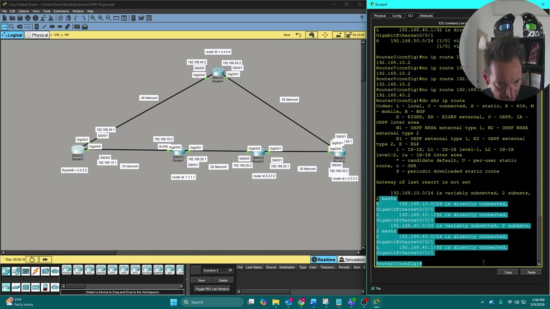The image size is (550, 309).
Task: Switch to Logical workspace view
Action: [12, 35]
